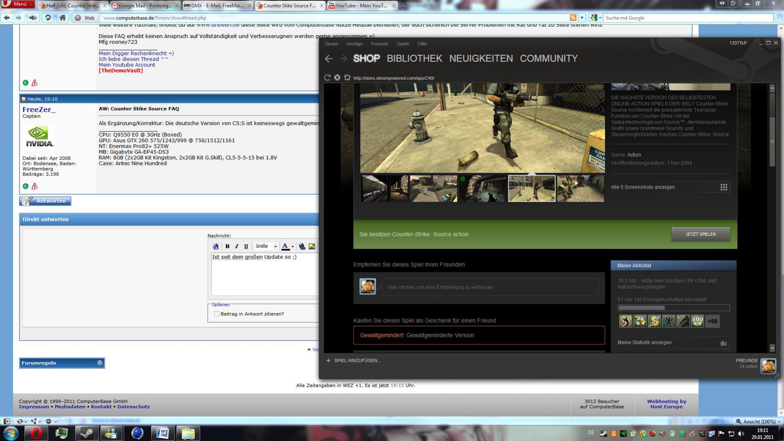The height and width of the screenshot is (441, 784).
Task: Open Microsoft Word from the taskbar
Action: (x=163, y=433)
